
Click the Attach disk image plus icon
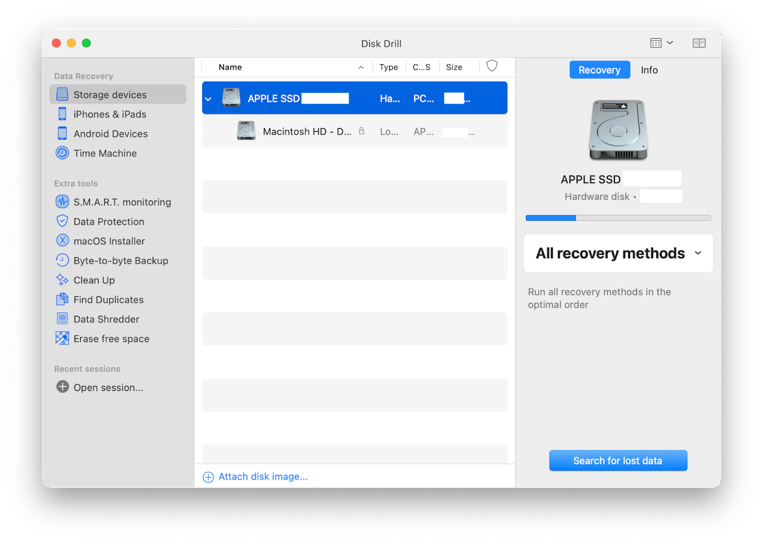(x=208, y=477)
